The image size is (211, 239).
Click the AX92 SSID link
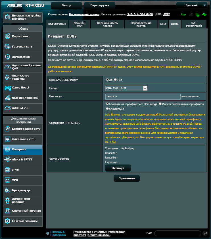(167, 14)
